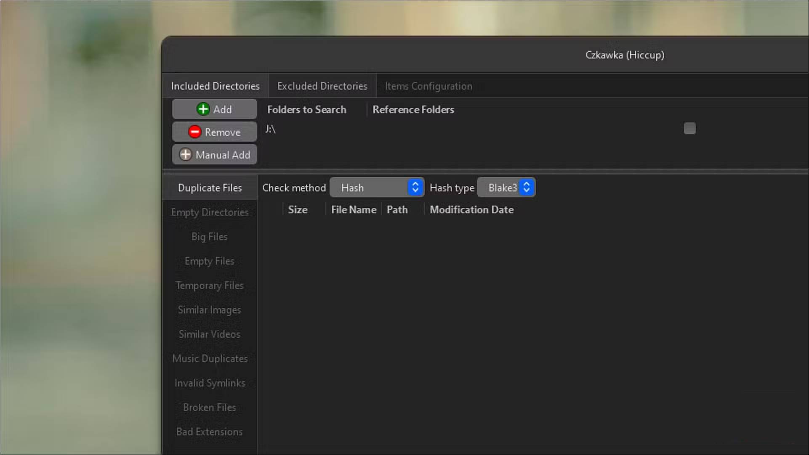The image size is (809, 455).
Task: Open the Items Configuration tab
Action: click(x=428, y=86)
